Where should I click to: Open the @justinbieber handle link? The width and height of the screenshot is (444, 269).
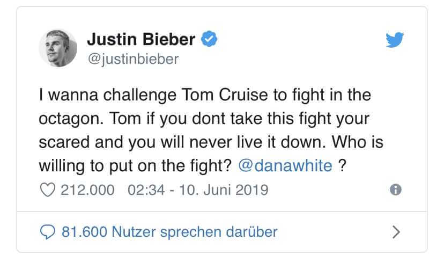tap(133, 59)
